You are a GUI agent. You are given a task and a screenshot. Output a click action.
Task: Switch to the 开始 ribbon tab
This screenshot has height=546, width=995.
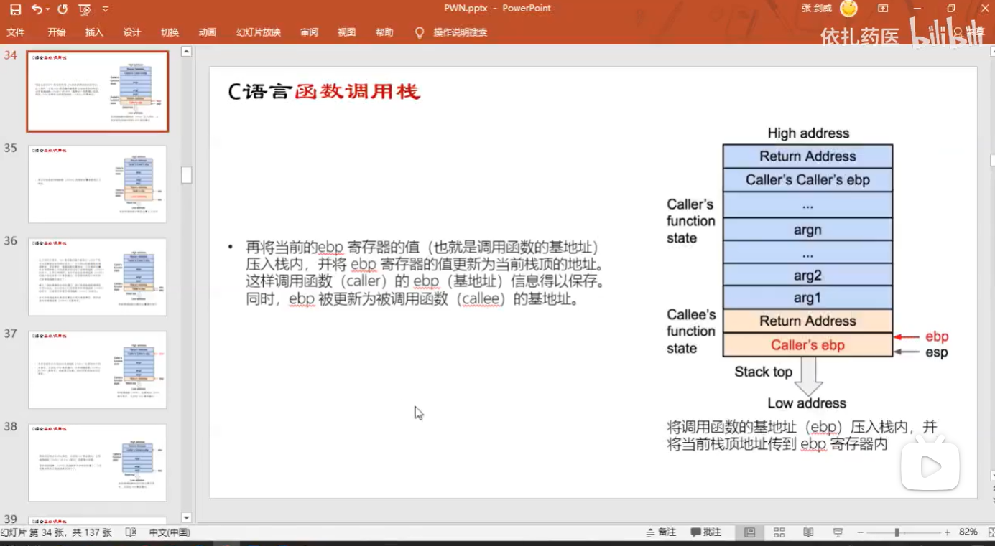(57, 32)
